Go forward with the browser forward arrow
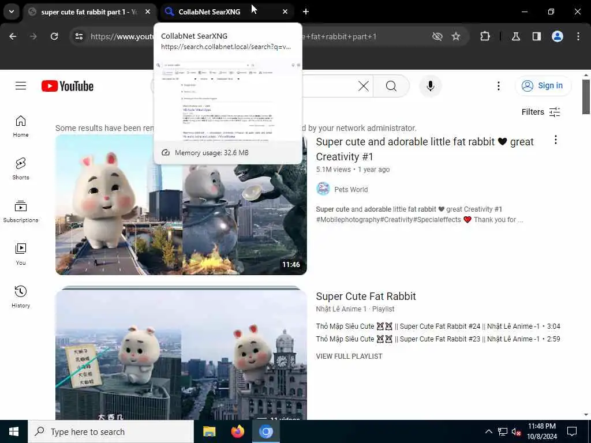591x443 pixels. click(x=33, y=36)
